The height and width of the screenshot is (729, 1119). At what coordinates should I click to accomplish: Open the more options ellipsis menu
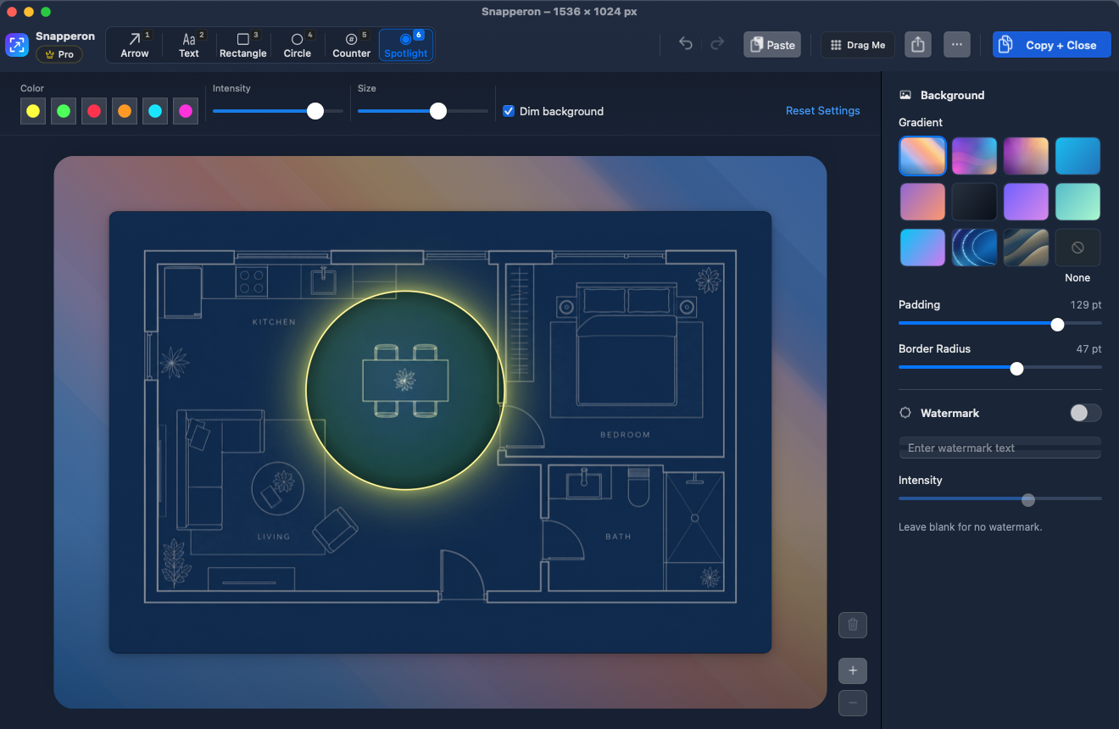[x=957, y=45]
